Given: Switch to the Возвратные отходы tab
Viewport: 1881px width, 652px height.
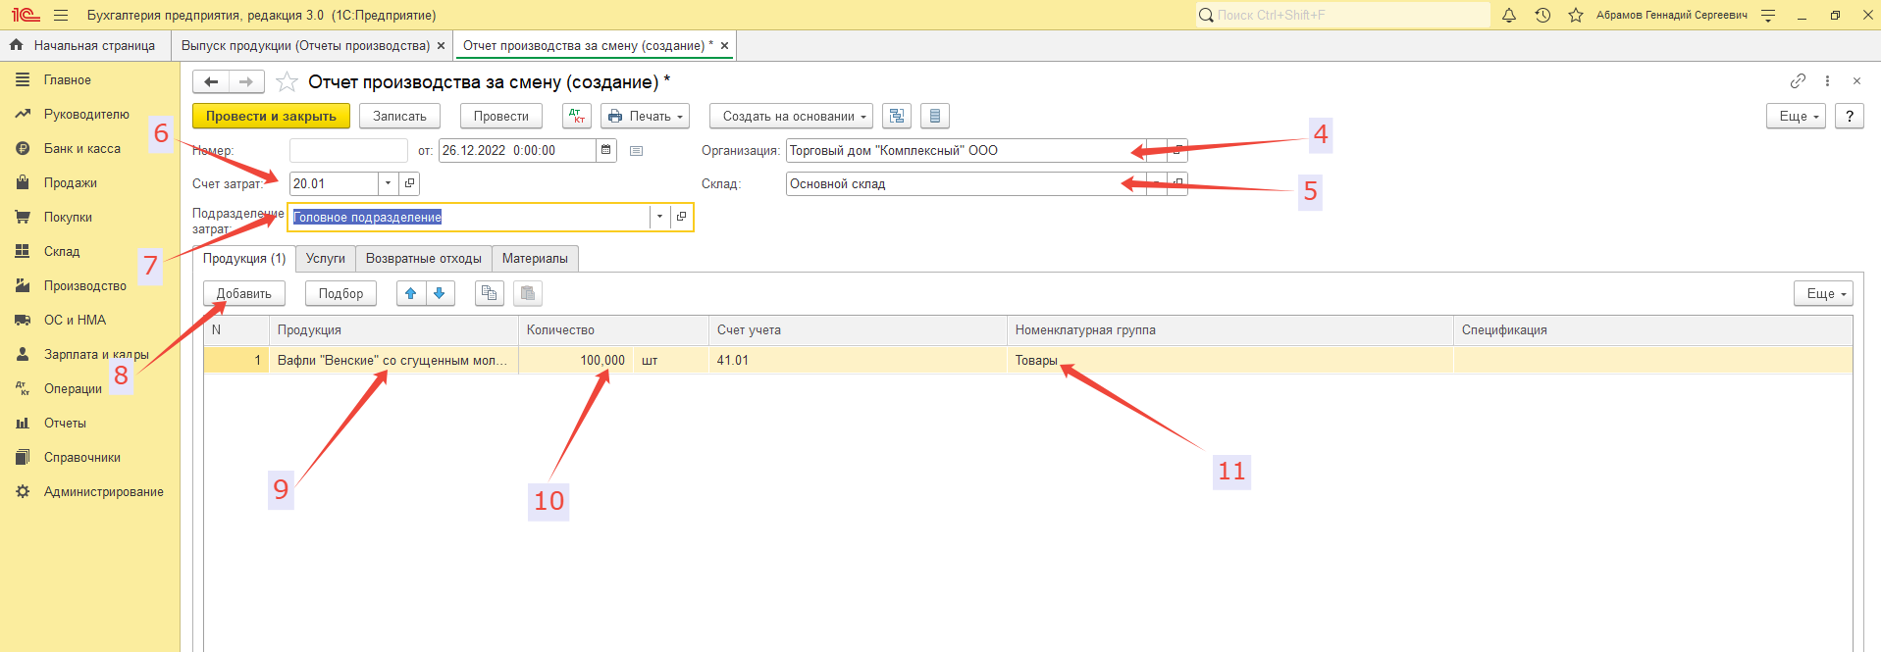Looking at the screenshot, I should click(x=423, y=258).
